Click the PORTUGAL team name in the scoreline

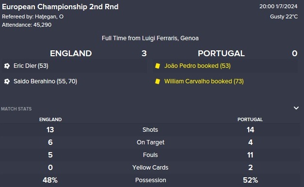coord(221,53)
